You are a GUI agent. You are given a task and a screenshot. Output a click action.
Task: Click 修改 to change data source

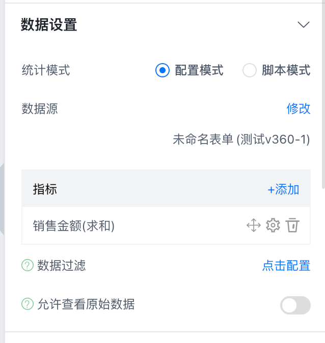tap(298, 108)
